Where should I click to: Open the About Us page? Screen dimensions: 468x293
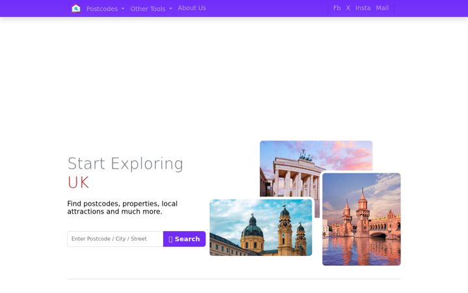pyautogui.click(x=192, y=8)
